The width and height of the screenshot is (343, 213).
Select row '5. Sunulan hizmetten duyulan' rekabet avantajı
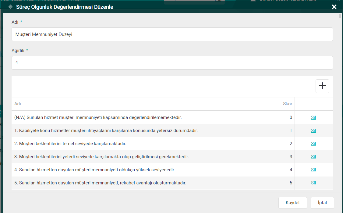pyautogui.click(x=100, y=183)
